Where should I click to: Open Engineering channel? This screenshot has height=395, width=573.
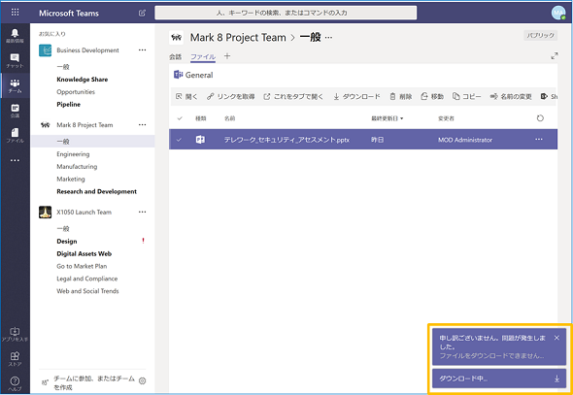click(73, 154)
